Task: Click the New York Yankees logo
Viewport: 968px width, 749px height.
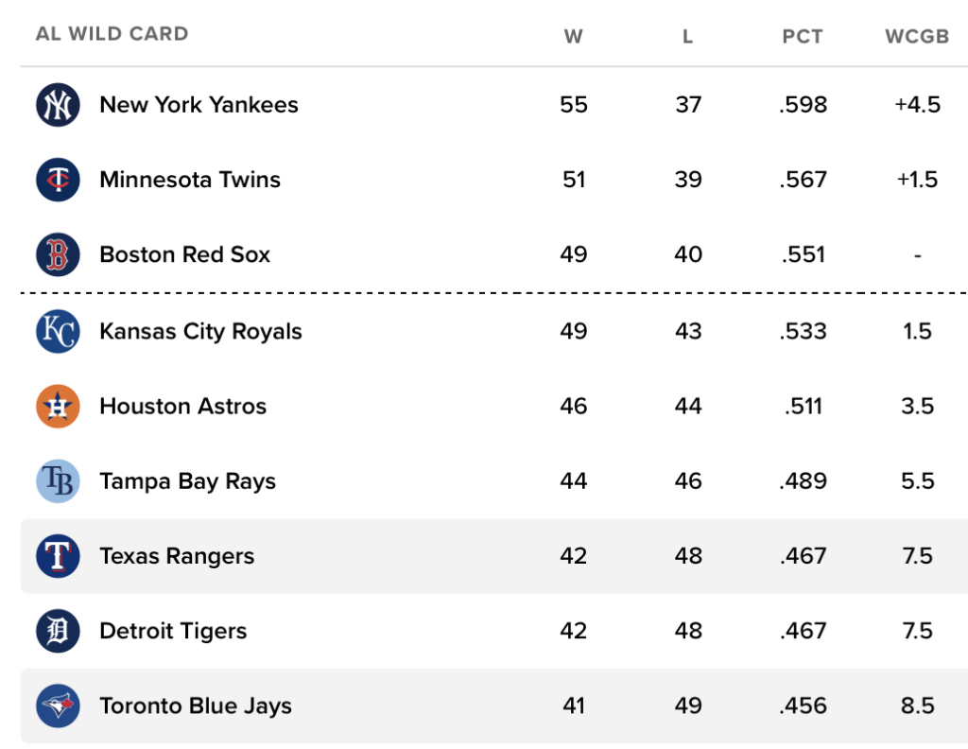Action: [x=58, y=105]
